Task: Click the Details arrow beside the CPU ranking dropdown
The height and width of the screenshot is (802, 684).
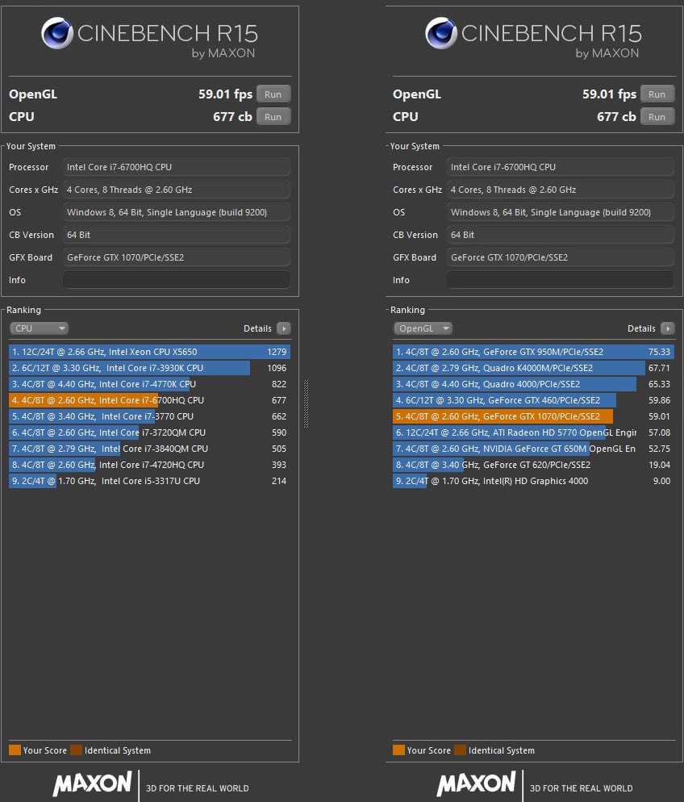Action: coord(283,328)
